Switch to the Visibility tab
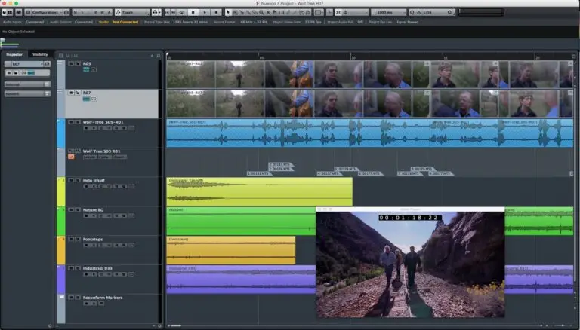The height and width of the screenshot is (330, 580). pos(40,55)
